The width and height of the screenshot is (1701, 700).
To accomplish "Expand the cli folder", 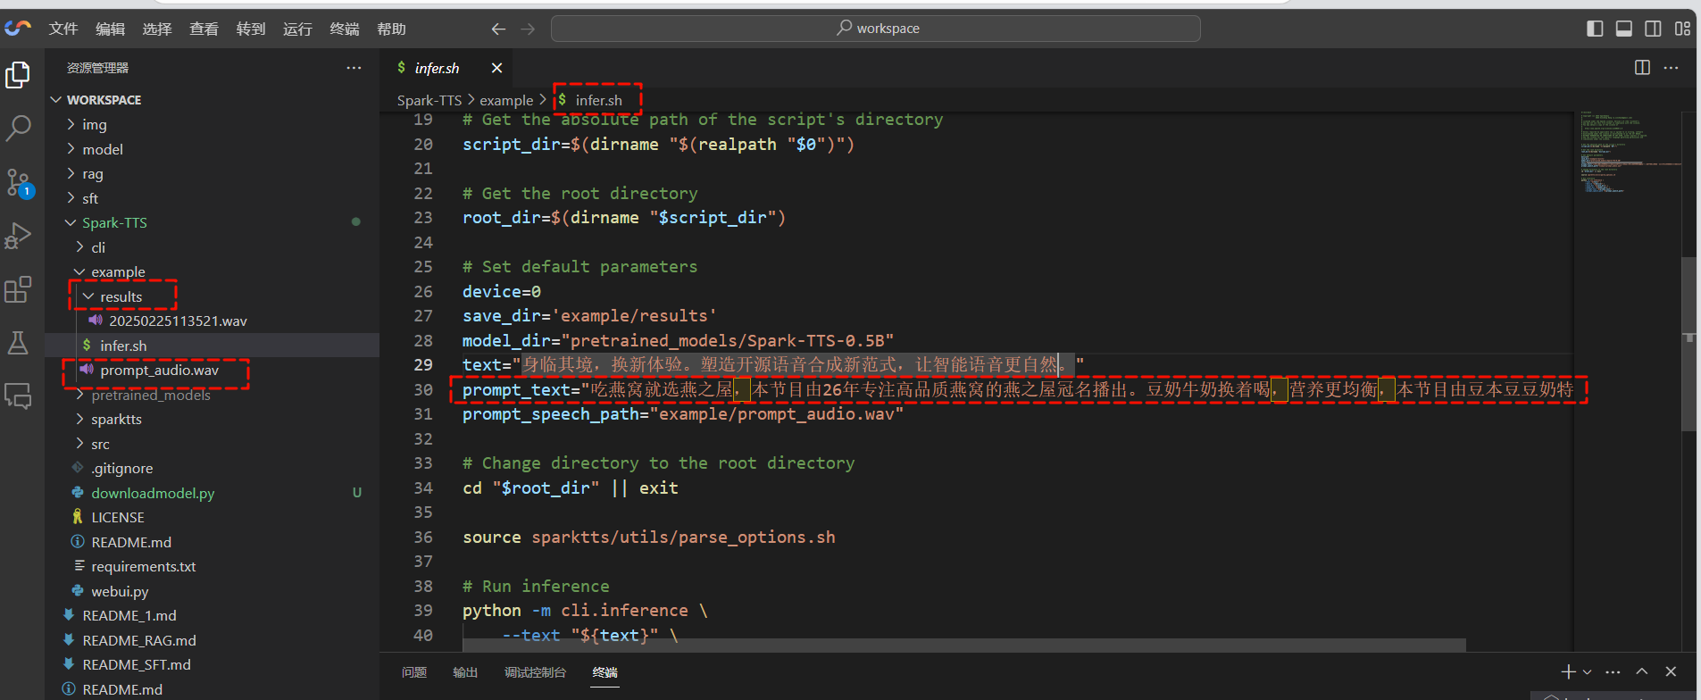I will point(213,247).
